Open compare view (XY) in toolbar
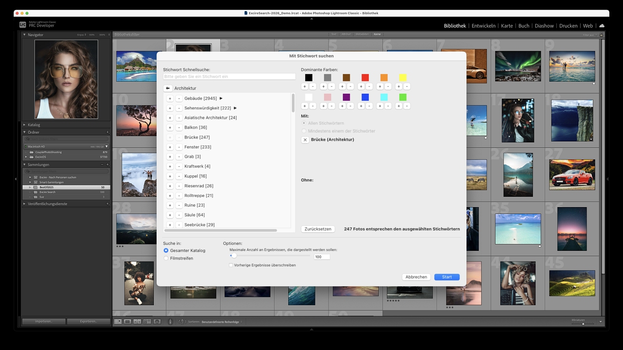 (x=137, y=322)
